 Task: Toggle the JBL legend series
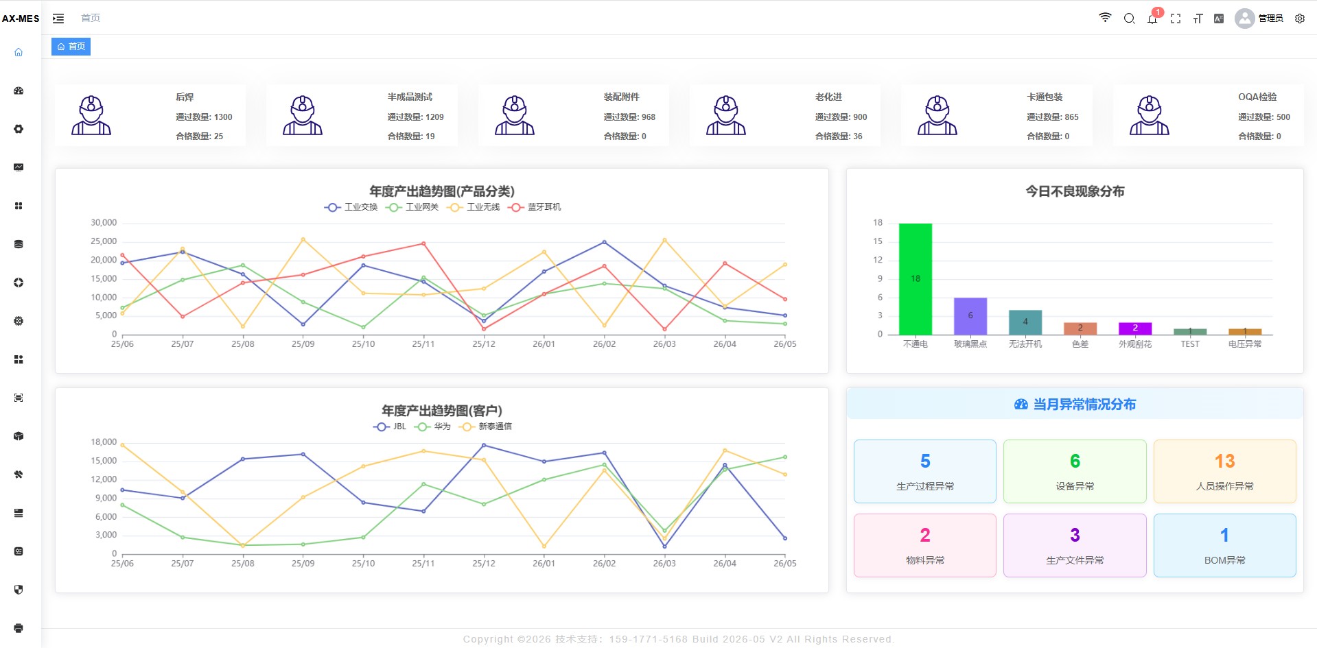pyautogui.click(x=389, y=427)
